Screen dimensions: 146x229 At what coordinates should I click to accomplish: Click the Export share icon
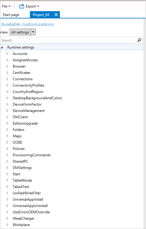click(22, 6)
